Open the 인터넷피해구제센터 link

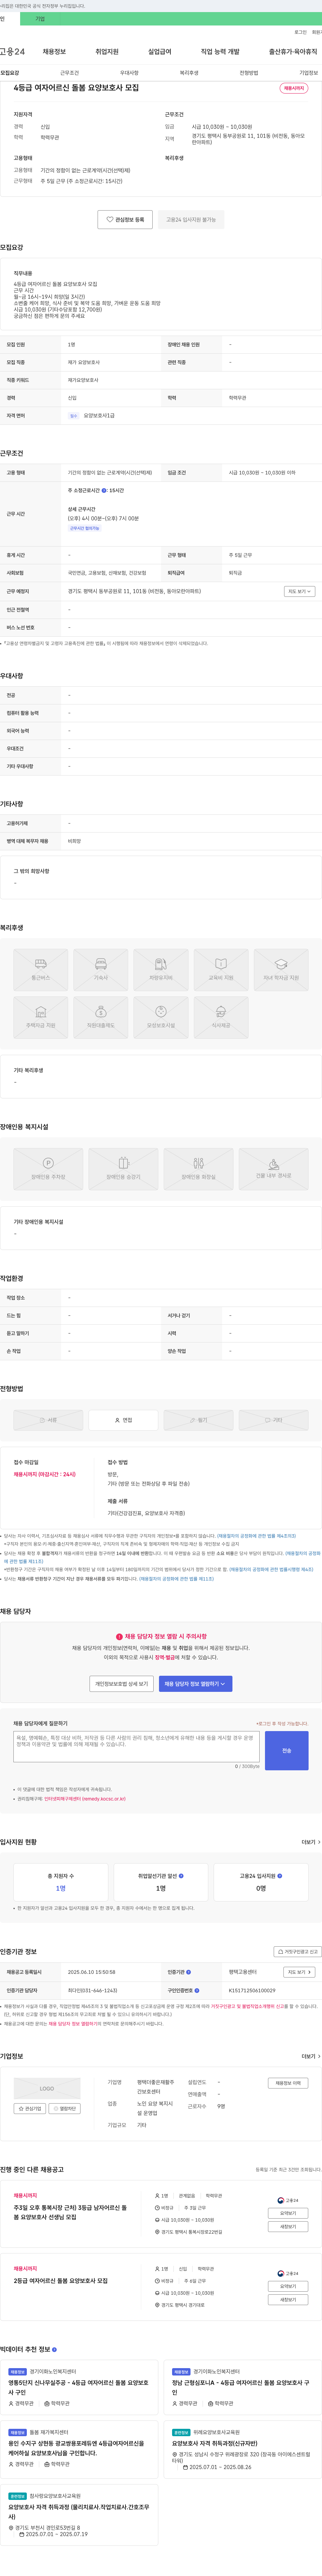point(85,1799)
